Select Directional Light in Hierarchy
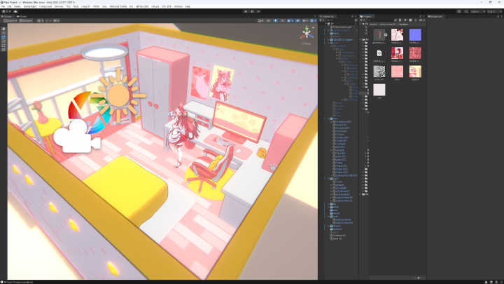The height and width of the screenshot is (284, 504). [x=342, y=27]
